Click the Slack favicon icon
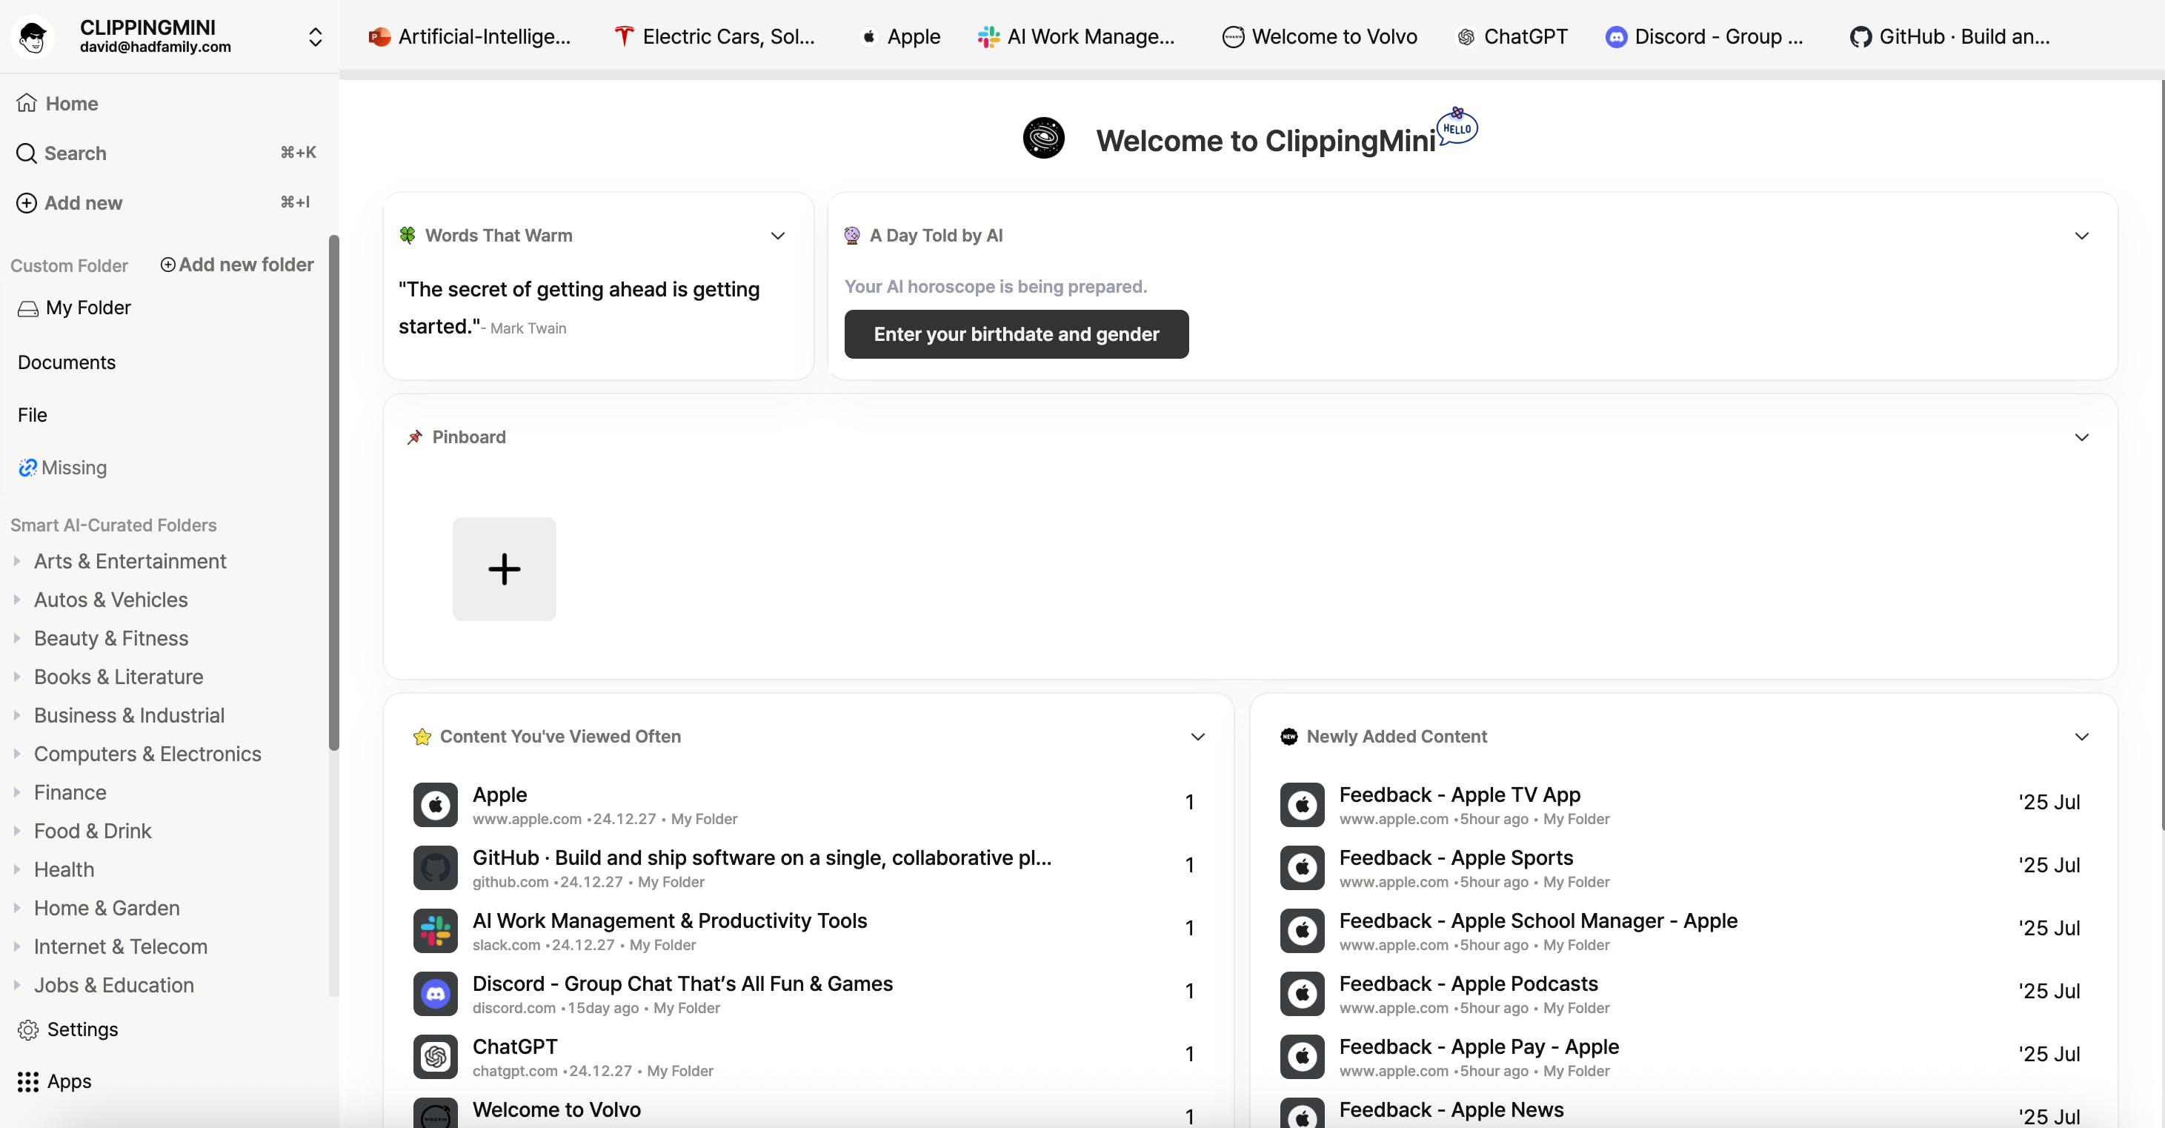 [x=436, y=932]
